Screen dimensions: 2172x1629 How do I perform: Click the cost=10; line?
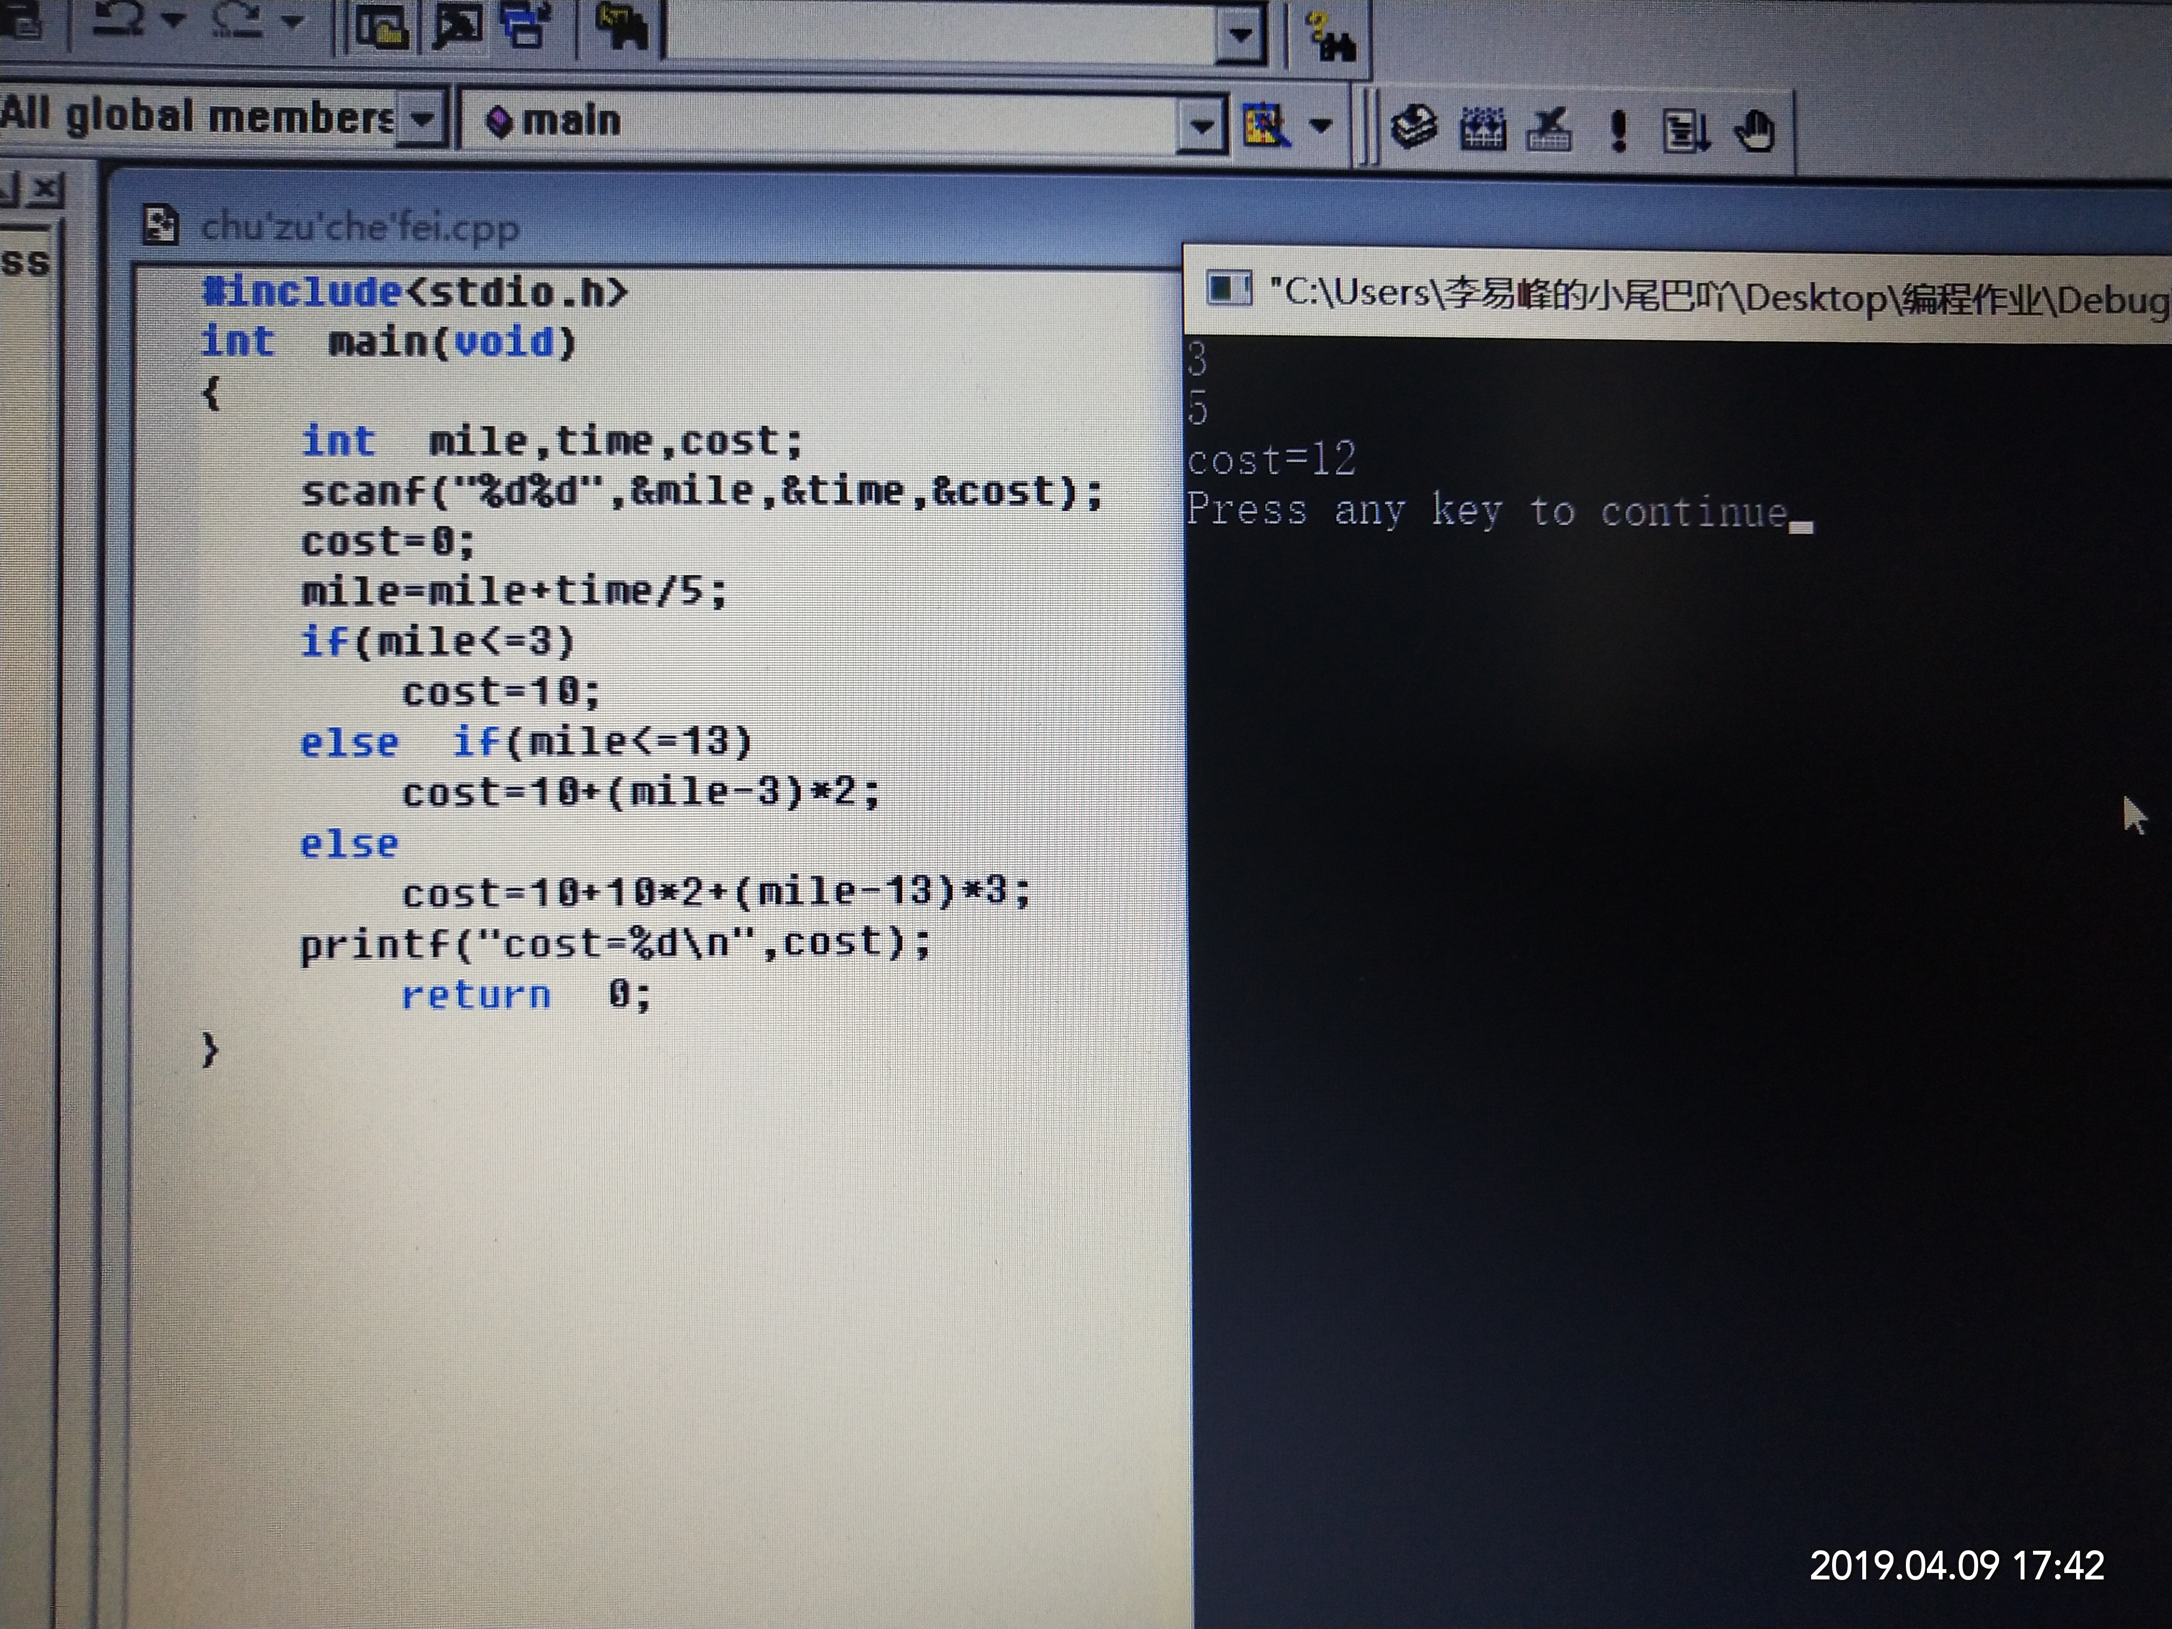point(501,692)
